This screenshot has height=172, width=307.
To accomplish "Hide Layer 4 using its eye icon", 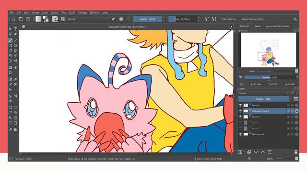I will [x=240, y=105].
